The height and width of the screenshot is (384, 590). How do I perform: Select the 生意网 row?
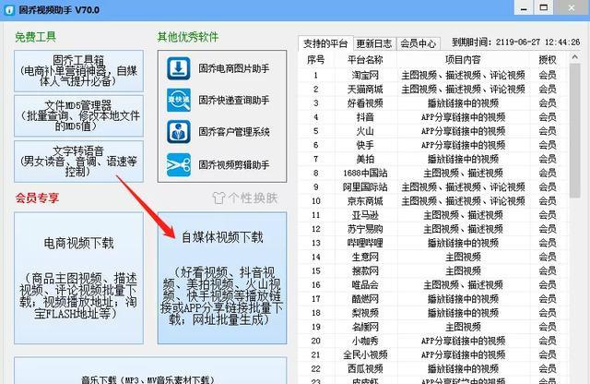pyautogui.click(x=432, y=257)
